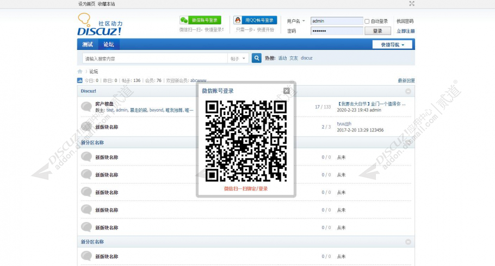Enable the 自动登录 checkbox
This screenshot has height=266, width=495.
(x=367, y=21)
